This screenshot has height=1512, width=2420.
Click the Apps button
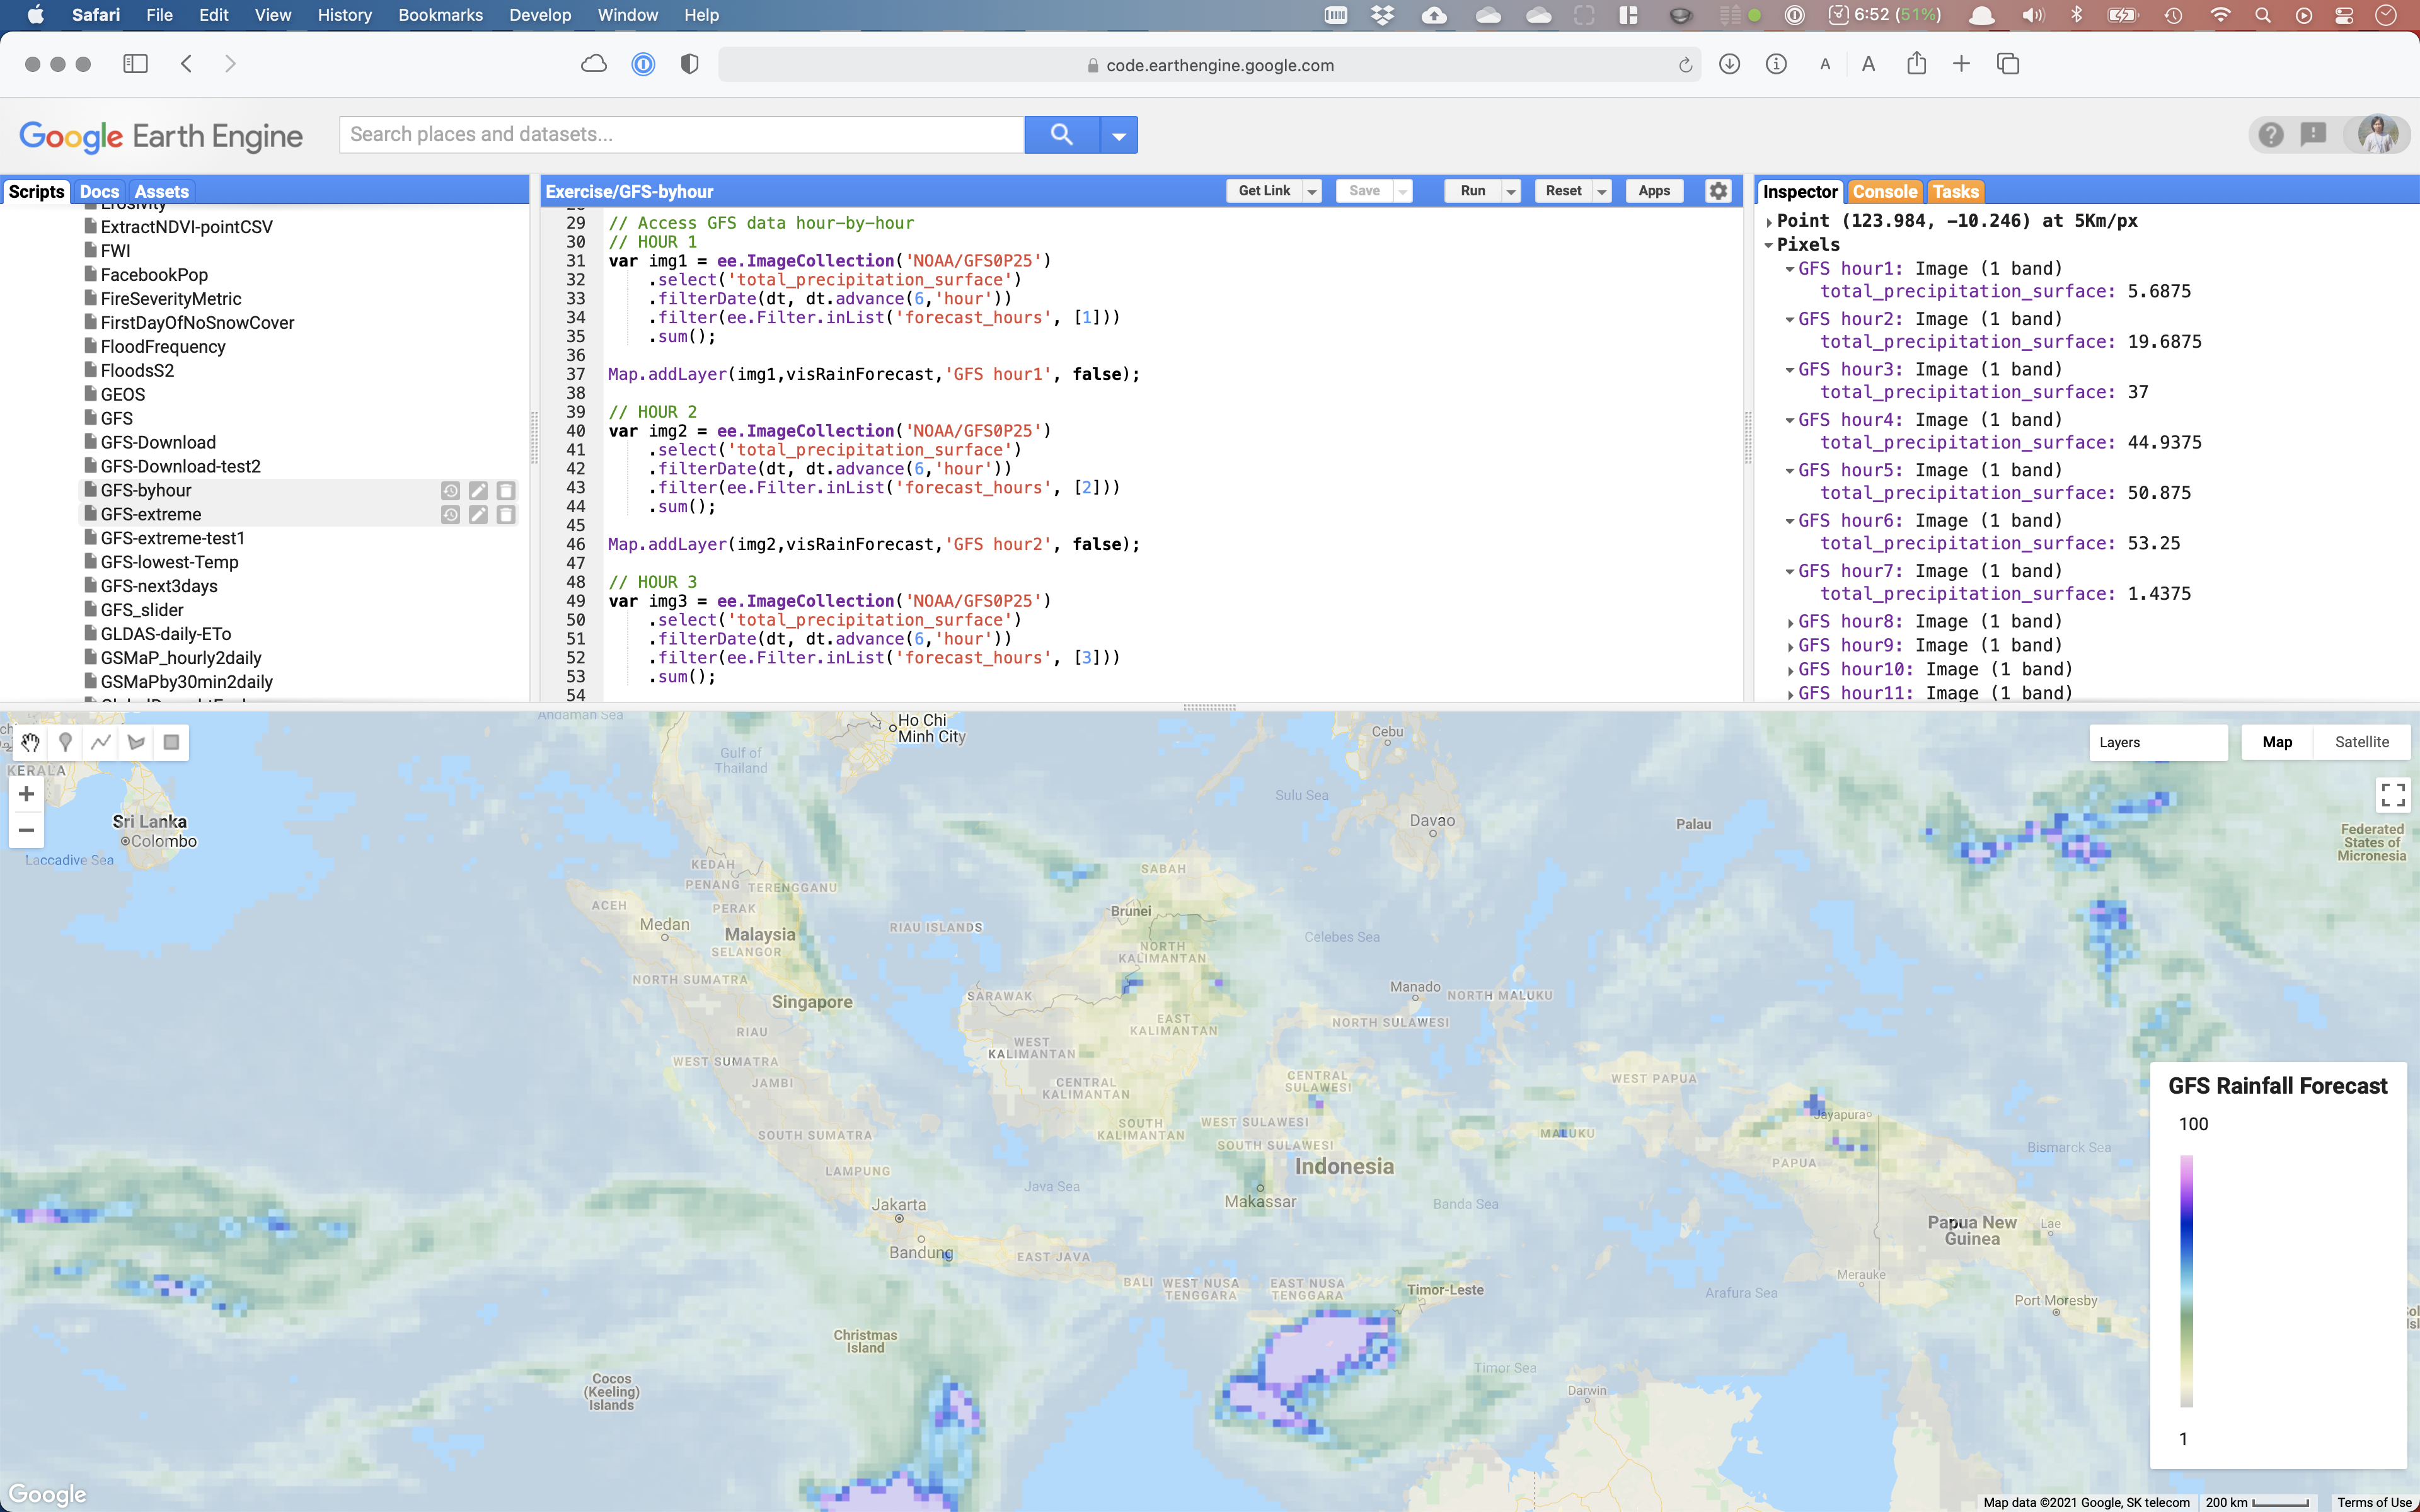(x=1654, y=191)
